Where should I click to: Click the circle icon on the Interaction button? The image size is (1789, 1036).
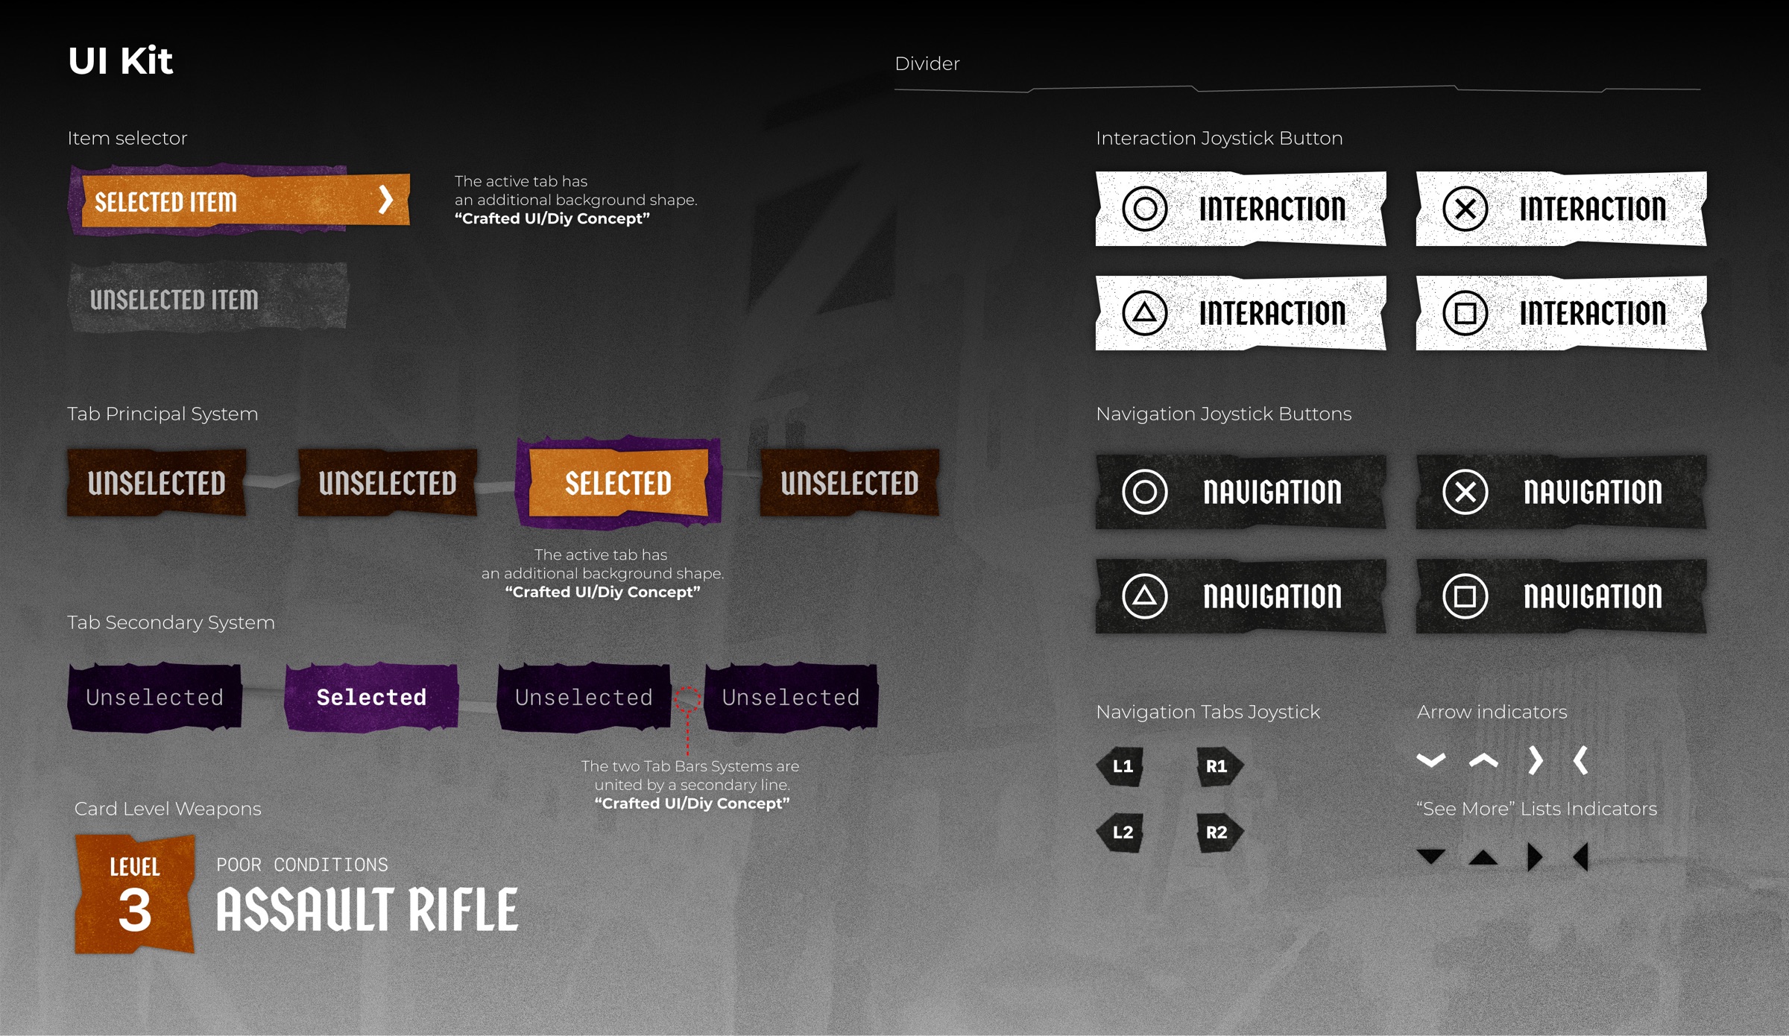[1144, 209]
